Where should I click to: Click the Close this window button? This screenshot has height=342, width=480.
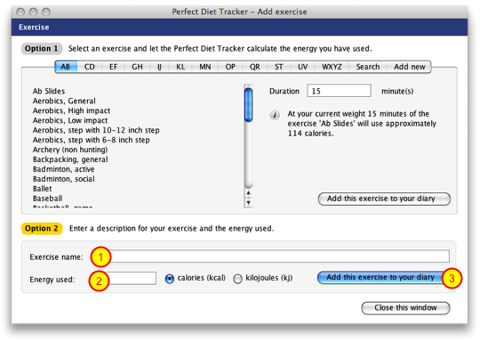[x=405, y=308]
